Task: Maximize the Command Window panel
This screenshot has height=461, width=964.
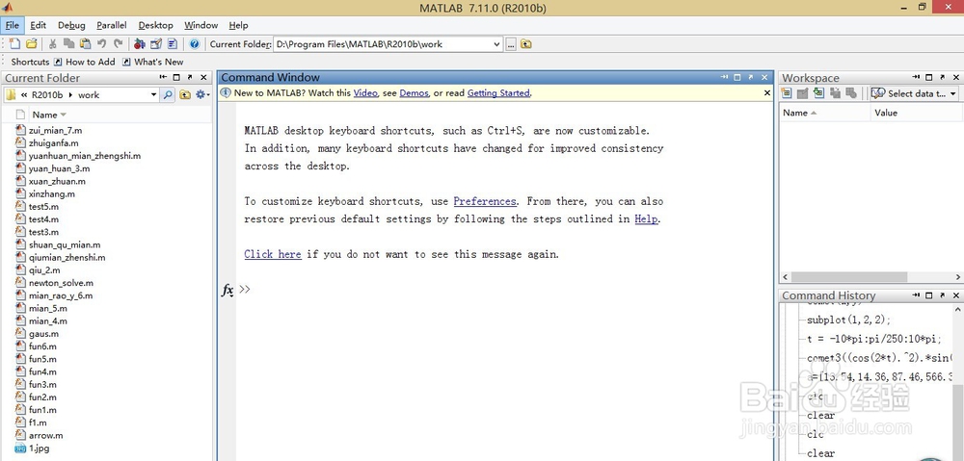Action: pos(737,77)
